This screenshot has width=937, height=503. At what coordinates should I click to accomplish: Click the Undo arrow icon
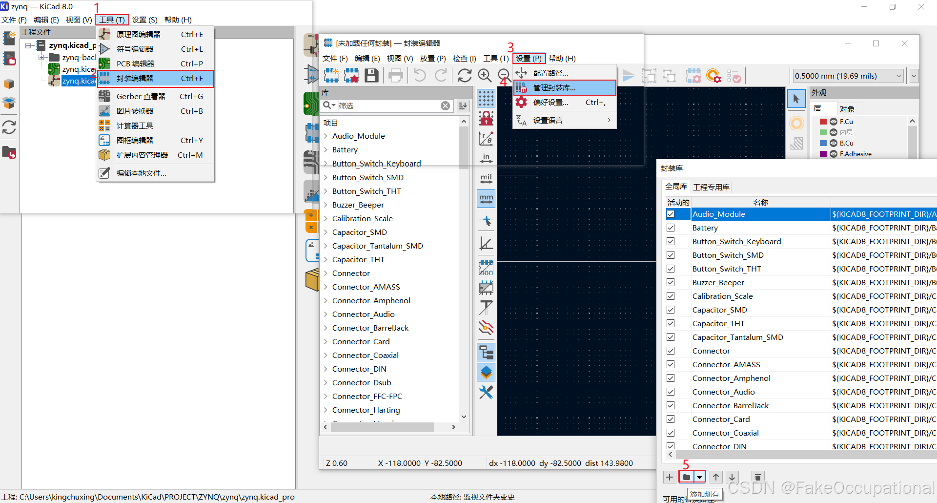[x=420, y=75]
